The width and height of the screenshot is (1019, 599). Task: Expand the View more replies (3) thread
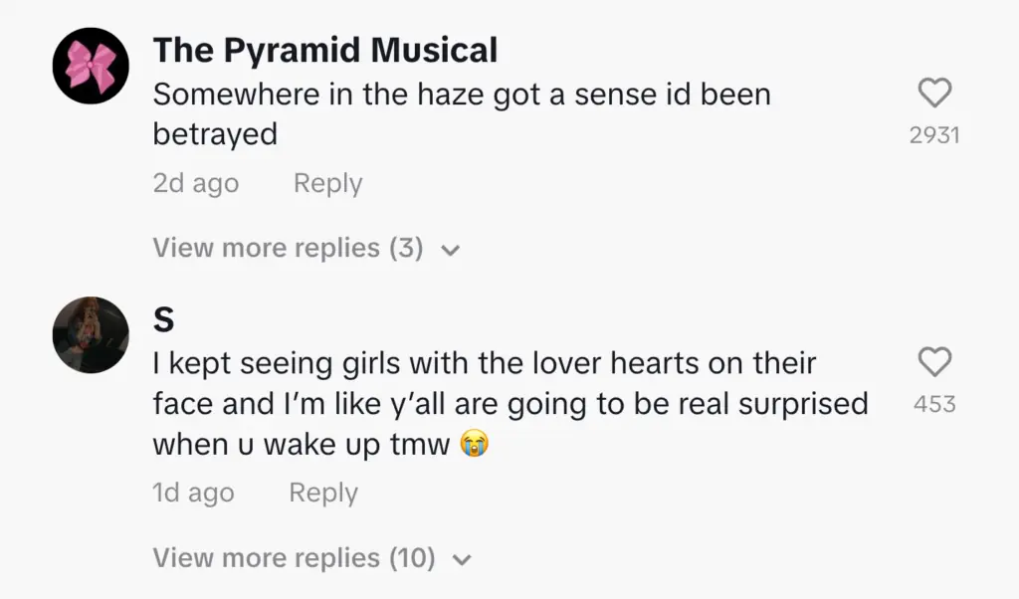pyautogui.click(x=288, y=248)
